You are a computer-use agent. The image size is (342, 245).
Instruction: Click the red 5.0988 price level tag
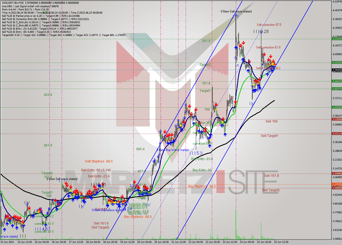tap(337, 174)
